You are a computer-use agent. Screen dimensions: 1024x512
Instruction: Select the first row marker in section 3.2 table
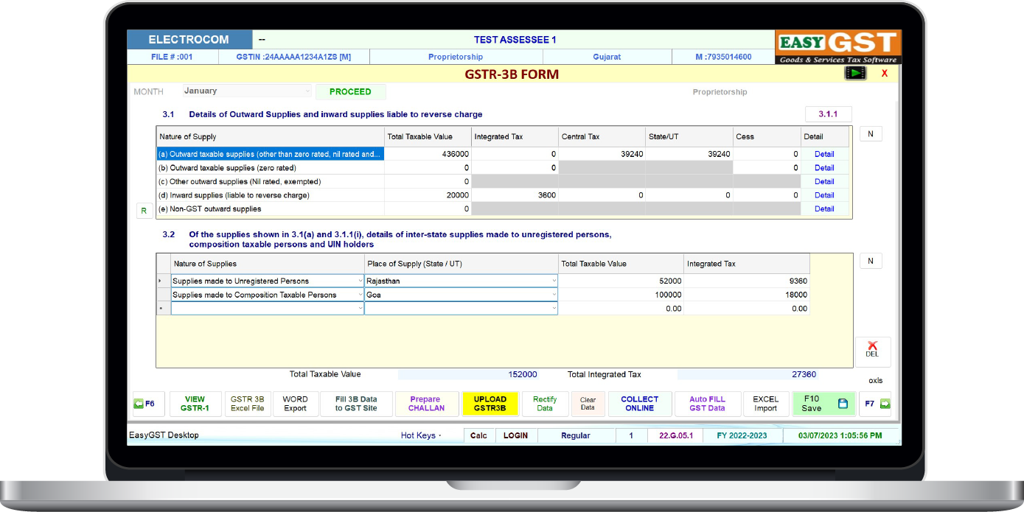[161, 281]
